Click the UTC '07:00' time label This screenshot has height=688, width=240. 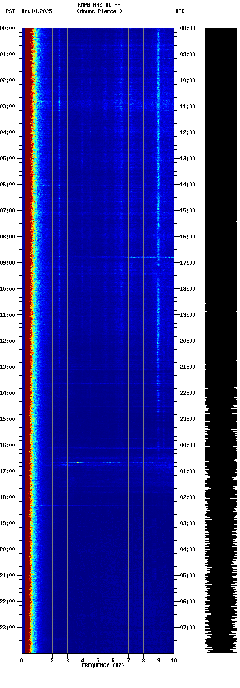tap(188, 628)
